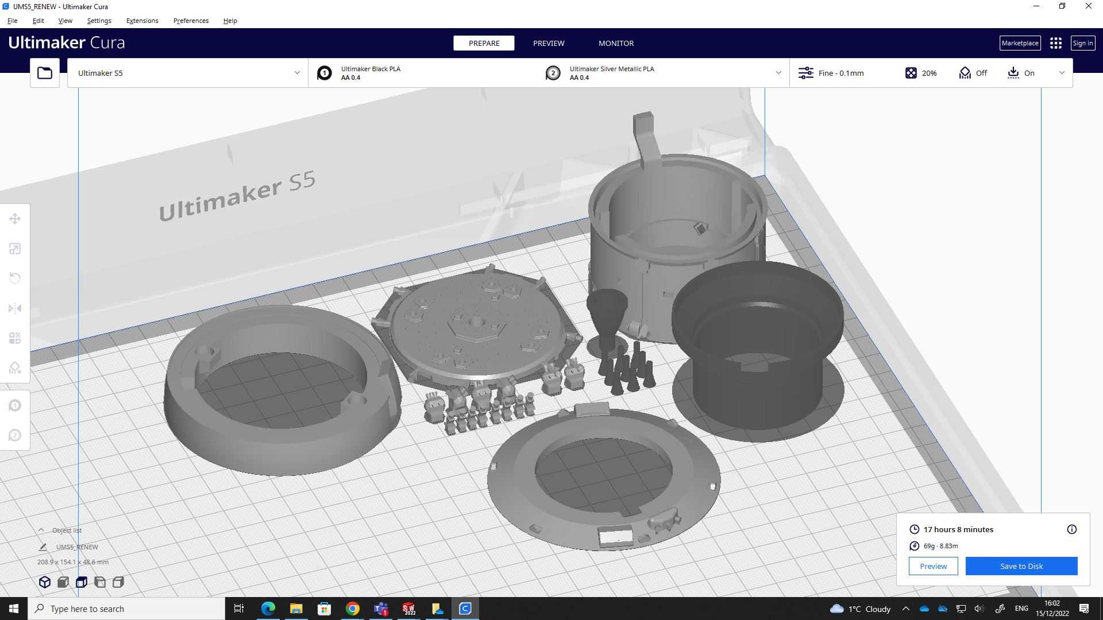Click extruder 1 Black PLA icon
1103x620 pixels.
pos(325,73)
